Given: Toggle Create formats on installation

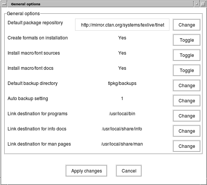Looking at the screenshot, I should pyautogui.click(x=187, y=40).
